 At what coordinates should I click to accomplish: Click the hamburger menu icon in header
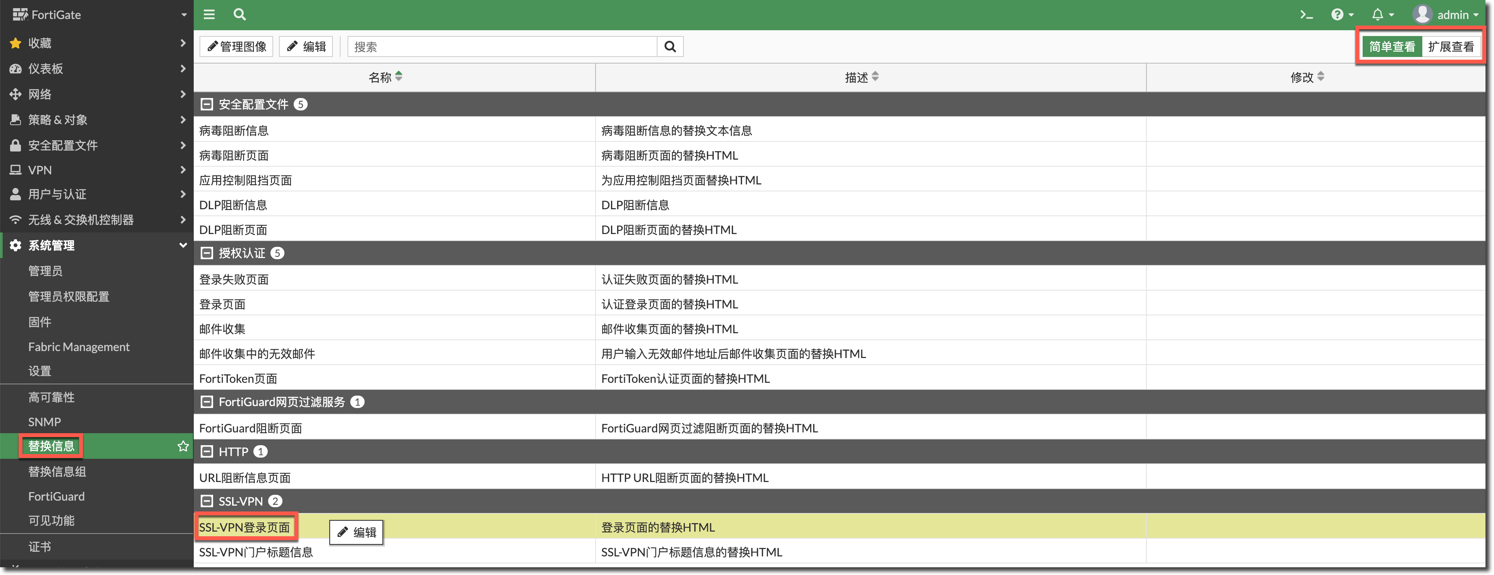[209, 14]
